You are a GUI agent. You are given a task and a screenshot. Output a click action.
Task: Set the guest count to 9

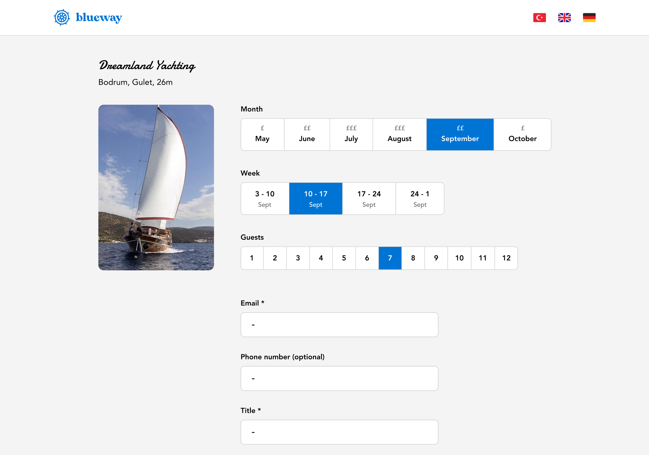pyautogui.click(x=436, y=258)
